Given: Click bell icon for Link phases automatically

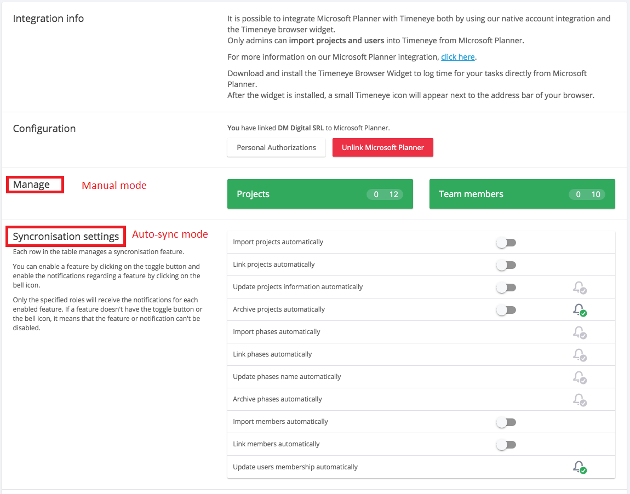Looking at the screenshot, I should pos(580,355).
